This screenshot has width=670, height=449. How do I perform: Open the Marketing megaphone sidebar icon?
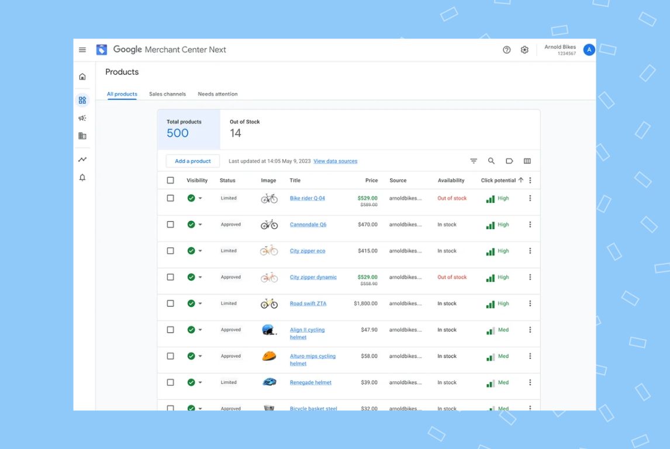coord(82,118)
